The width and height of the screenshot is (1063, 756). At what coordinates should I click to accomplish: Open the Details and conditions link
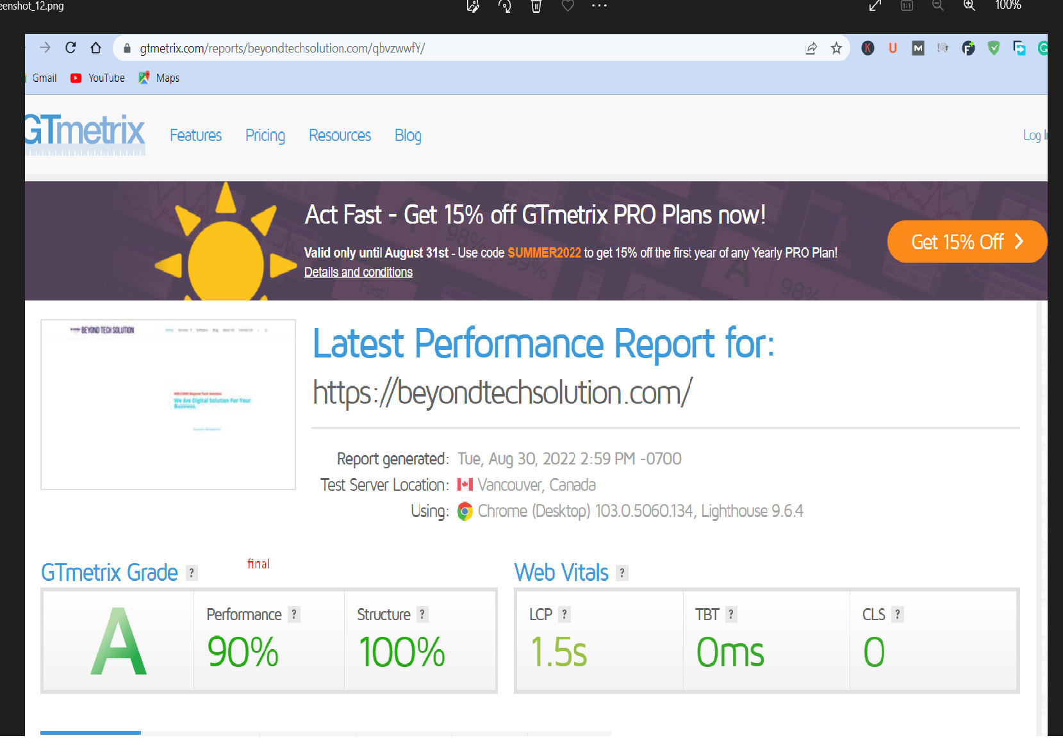[x=358, y=272]
